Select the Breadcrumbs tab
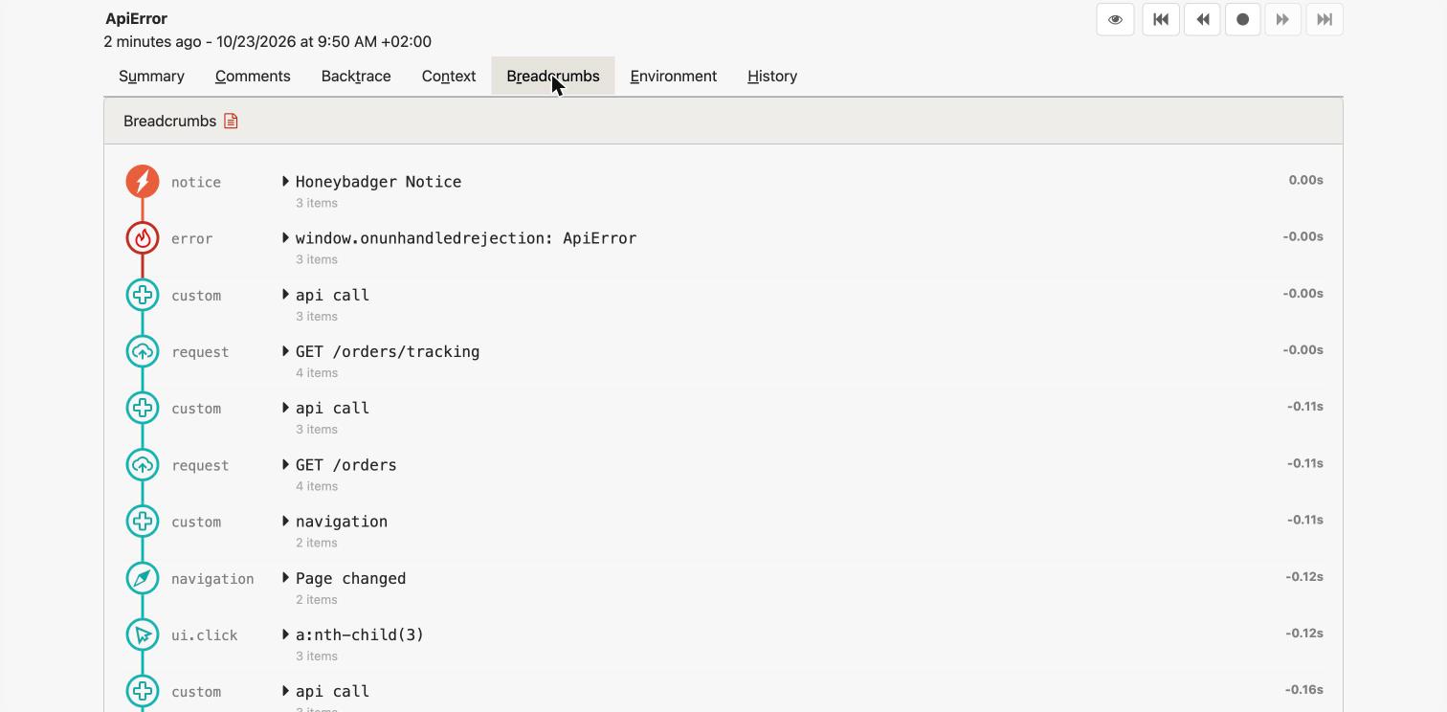 click(x=553, y=76)
